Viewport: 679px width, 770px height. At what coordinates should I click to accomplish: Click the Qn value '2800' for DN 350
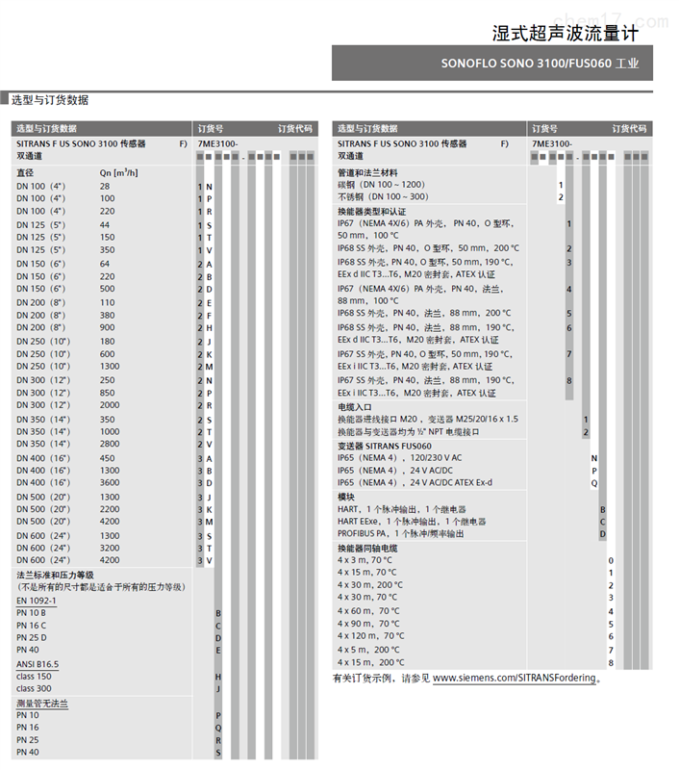110,444
